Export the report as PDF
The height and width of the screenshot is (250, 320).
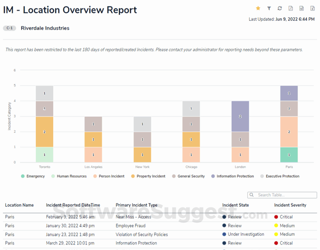[x=290, y=8]
